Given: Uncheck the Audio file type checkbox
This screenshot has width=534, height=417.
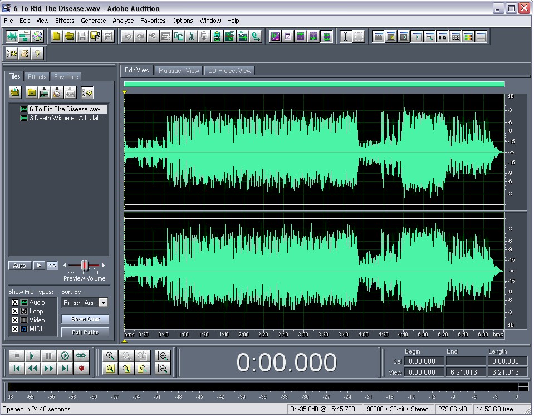Looking at the screenshot, I should [x=15, y=302].
